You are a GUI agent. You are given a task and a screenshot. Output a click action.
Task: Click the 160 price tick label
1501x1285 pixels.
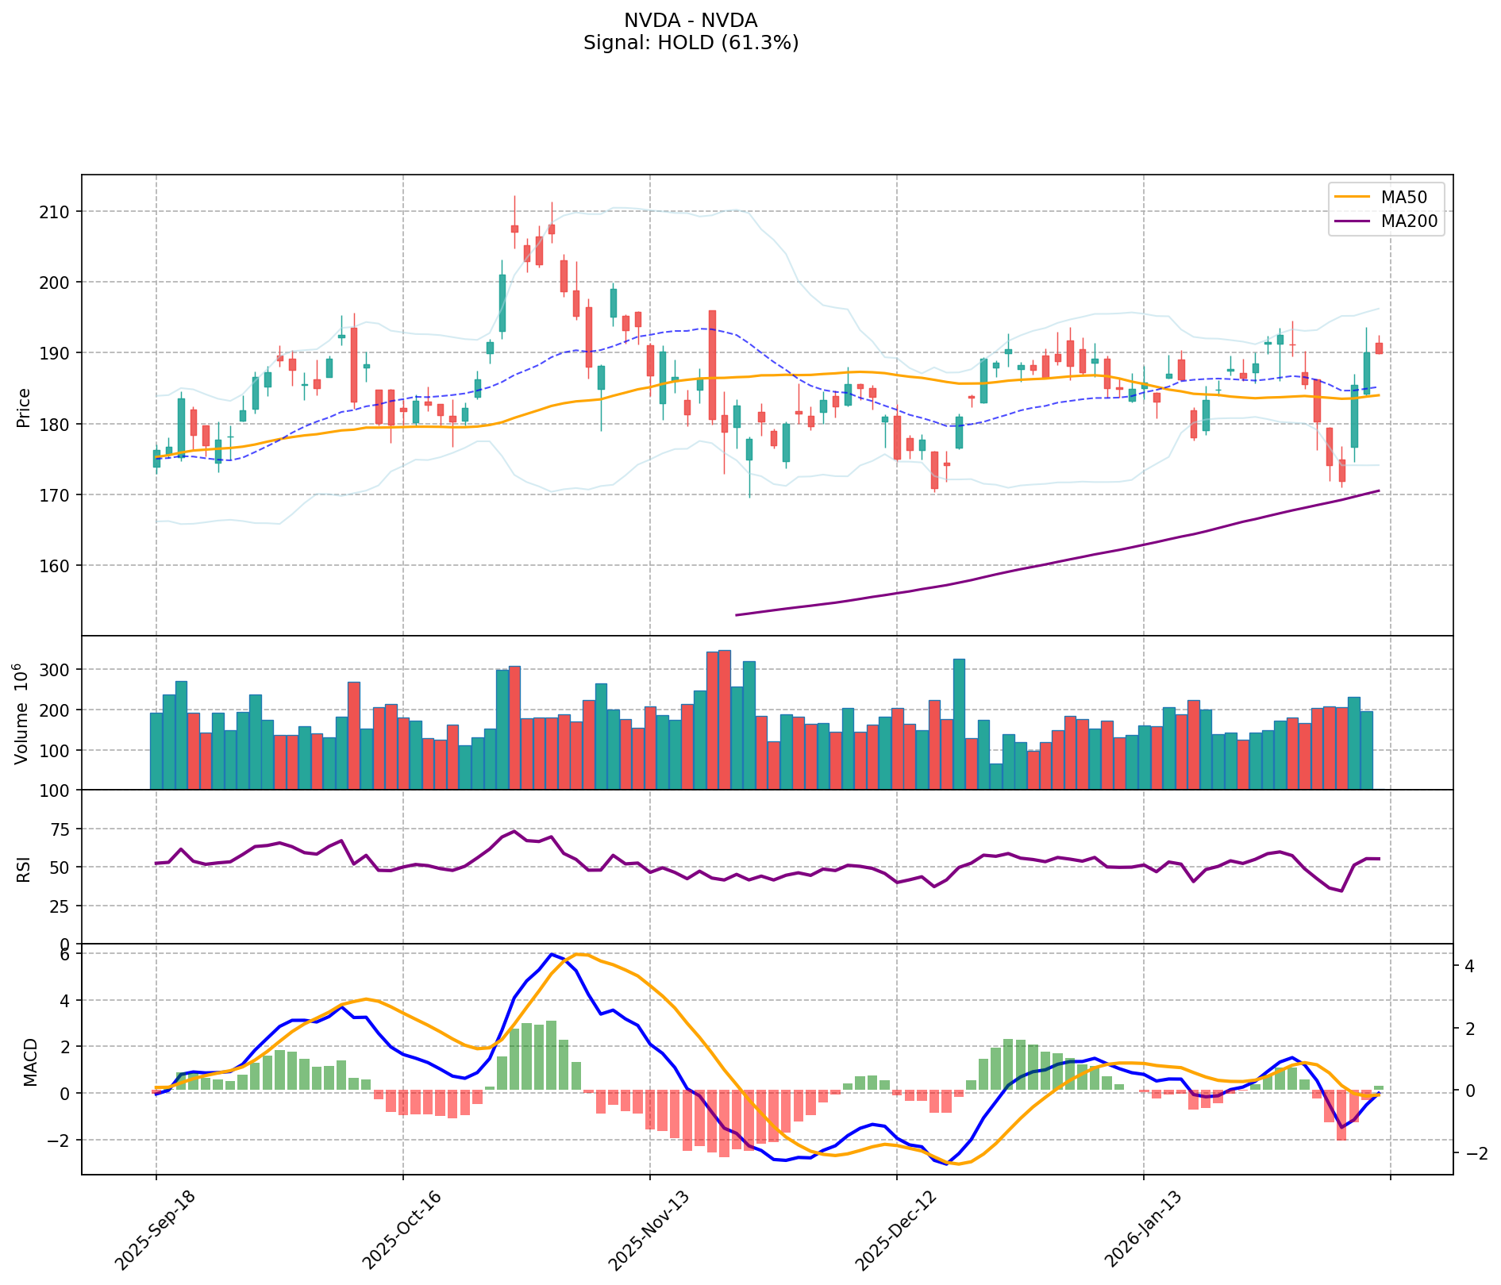[x=58, y=566]
